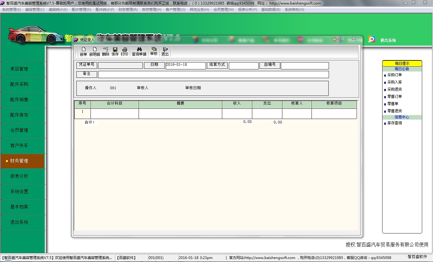Click the 保存 (save) floppy disk icon
The width and height of the screenshot is (433, 262).
click(x=115, y=49)
